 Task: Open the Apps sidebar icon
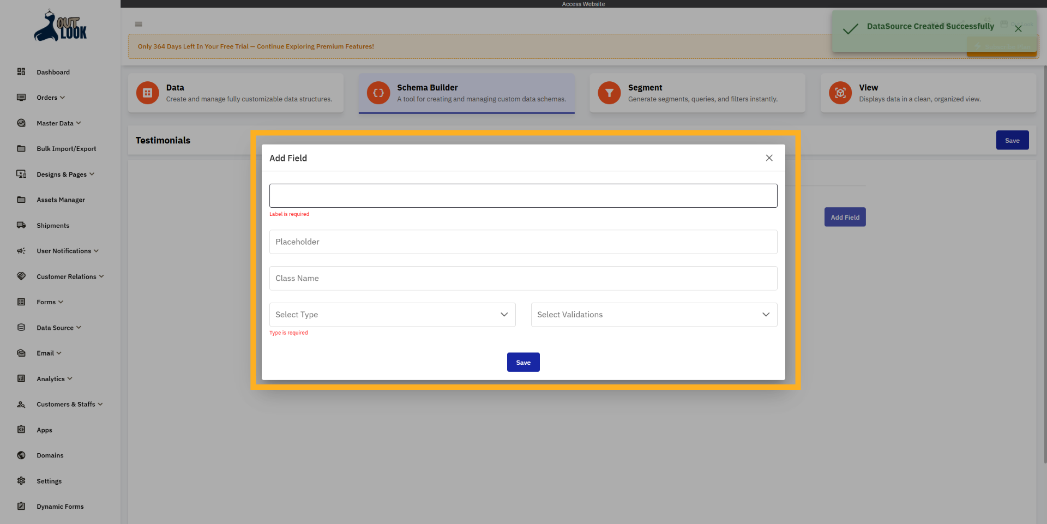click(x=21, y=430)
